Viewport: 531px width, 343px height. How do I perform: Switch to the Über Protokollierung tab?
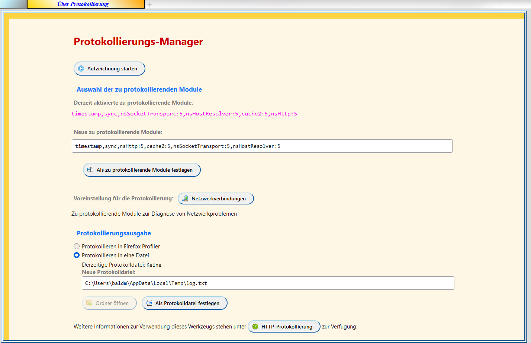[x=86, y=4]
